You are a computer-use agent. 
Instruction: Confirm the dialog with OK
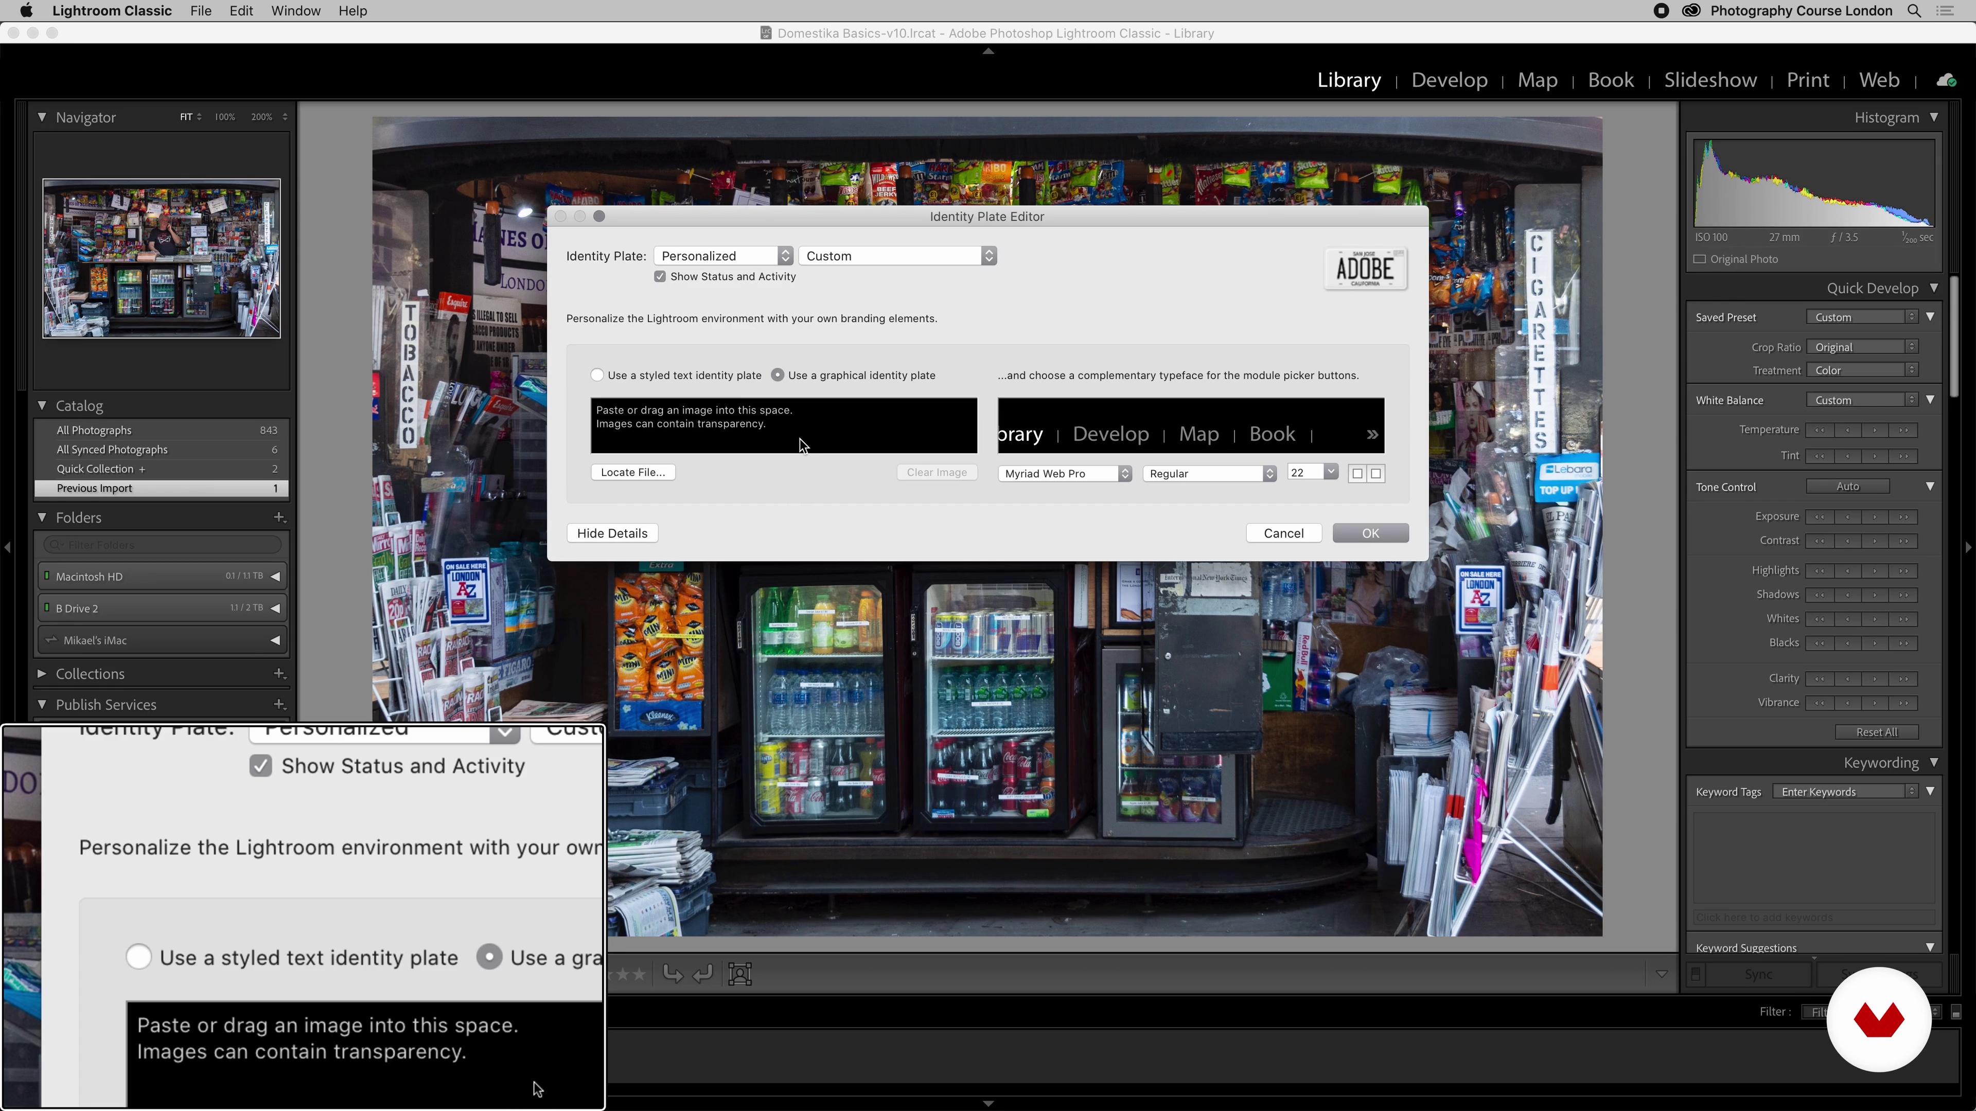(1371, 534)
